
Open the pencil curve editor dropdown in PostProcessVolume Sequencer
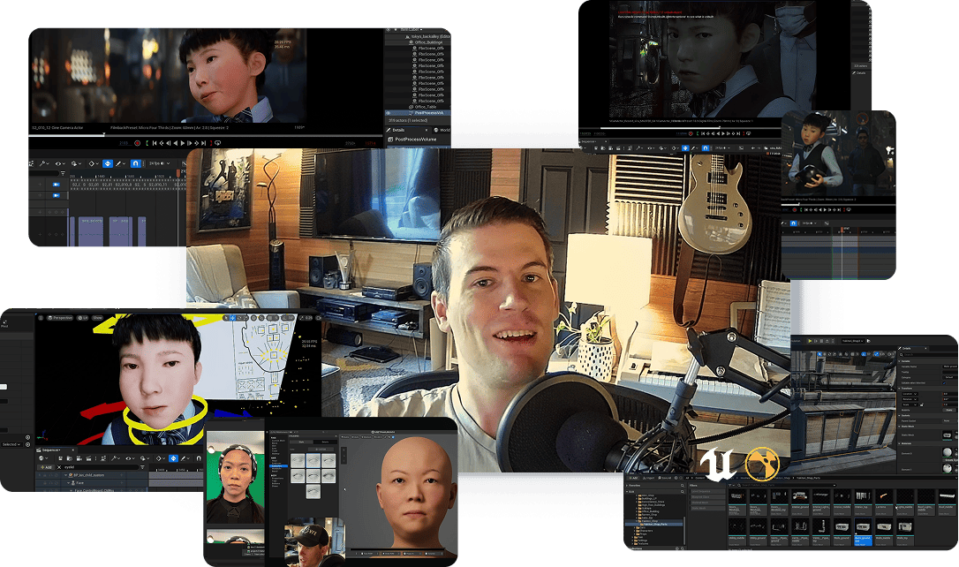click(120, 163)
